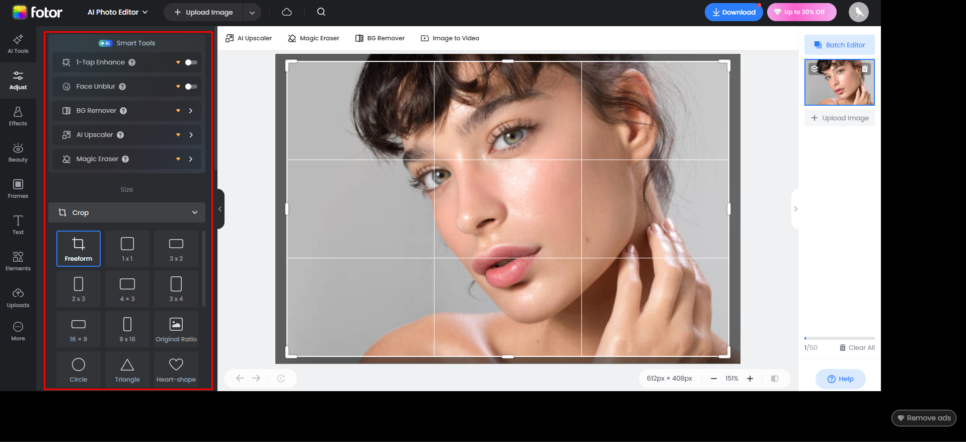Open the More sidebar option
The image size is (966, 442).
pyautogui.click(x=18, y=332)
